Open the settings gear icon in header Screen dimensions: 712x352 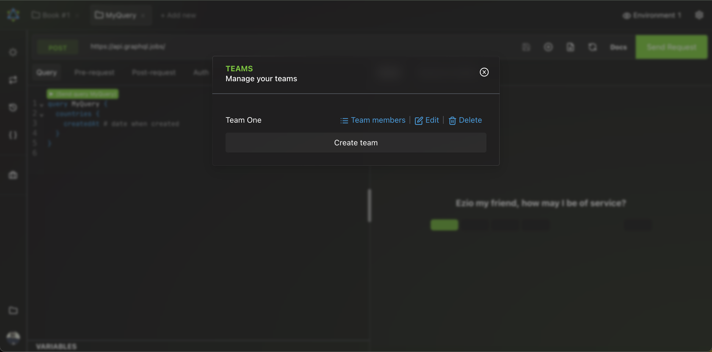click(x=699, y=15)
